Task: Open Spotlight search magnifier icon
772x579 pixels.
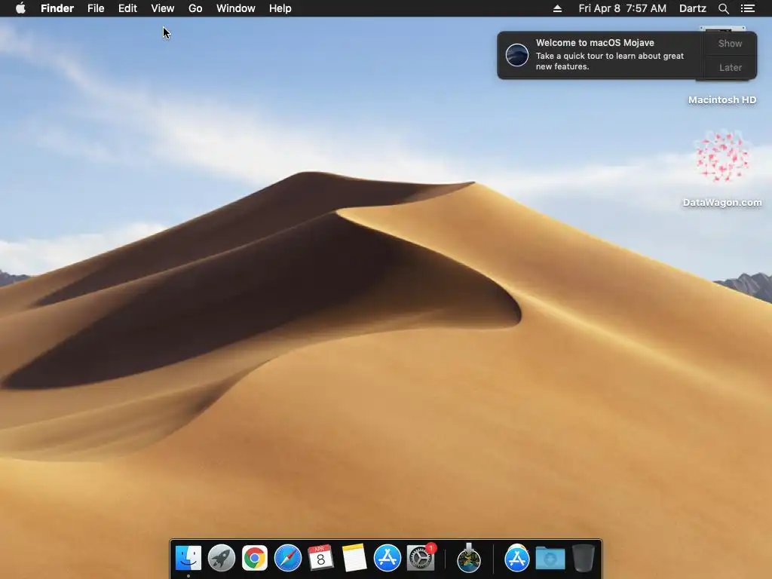Action: pos(723,8)
